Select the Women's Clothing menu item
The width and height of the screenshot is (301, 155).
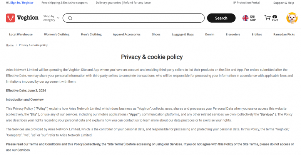57,34
